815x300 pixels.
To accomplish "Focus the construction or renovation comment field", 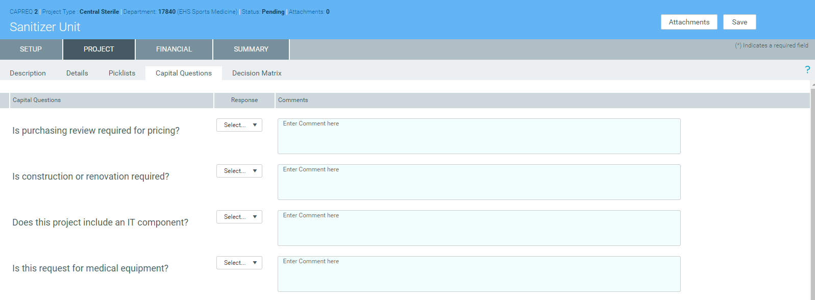I will point(479,182).
